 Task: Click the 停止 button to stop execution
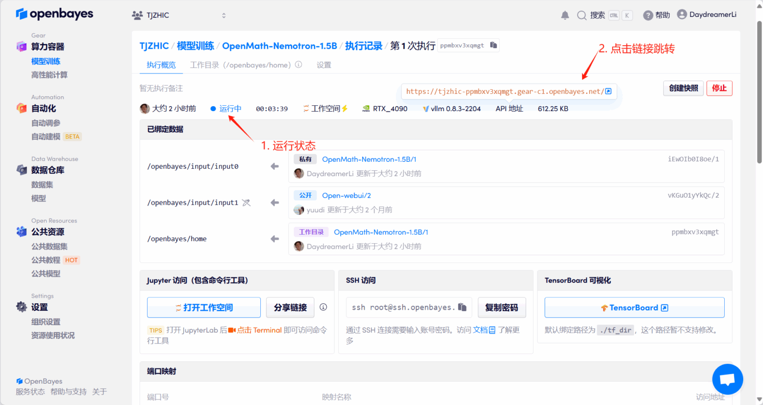click(x=719, y=88)
